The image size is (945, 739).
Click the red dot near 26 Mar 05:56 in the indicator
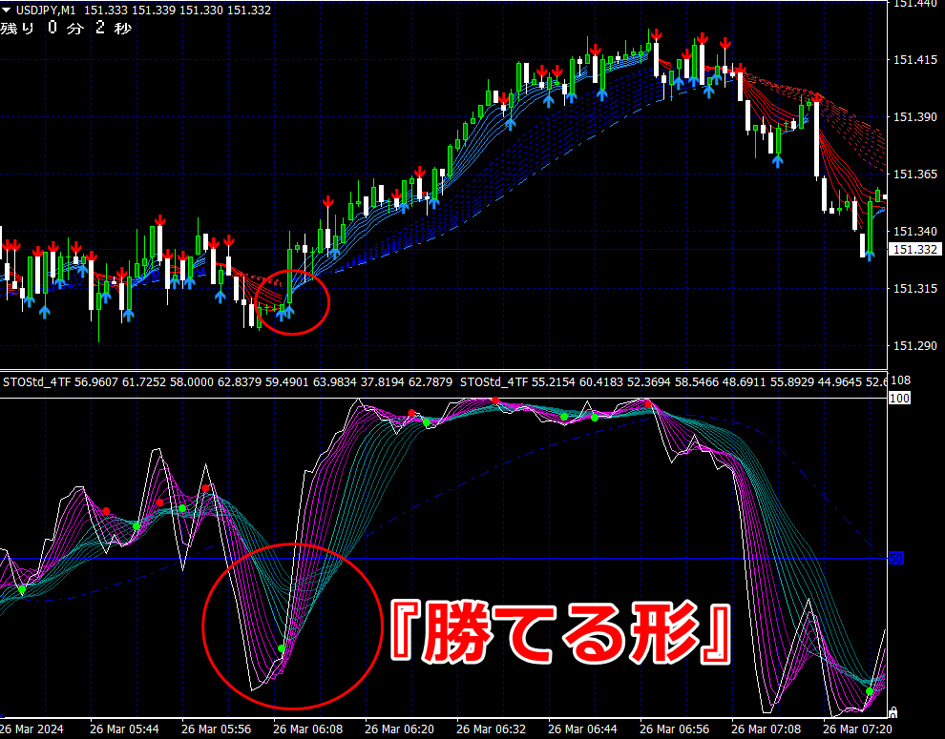[206, 488]
